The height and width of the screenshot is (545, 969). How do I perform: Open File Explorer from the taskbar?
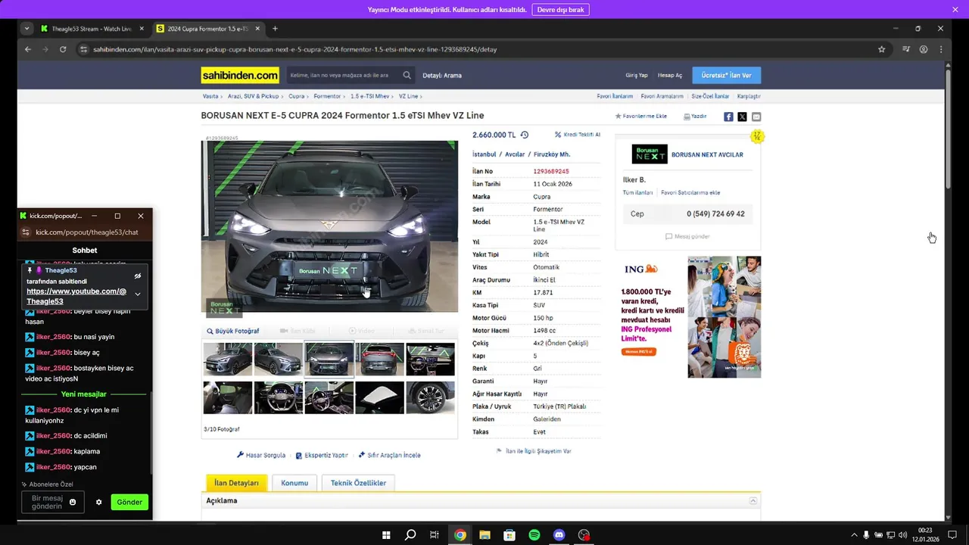click(484, 535)
